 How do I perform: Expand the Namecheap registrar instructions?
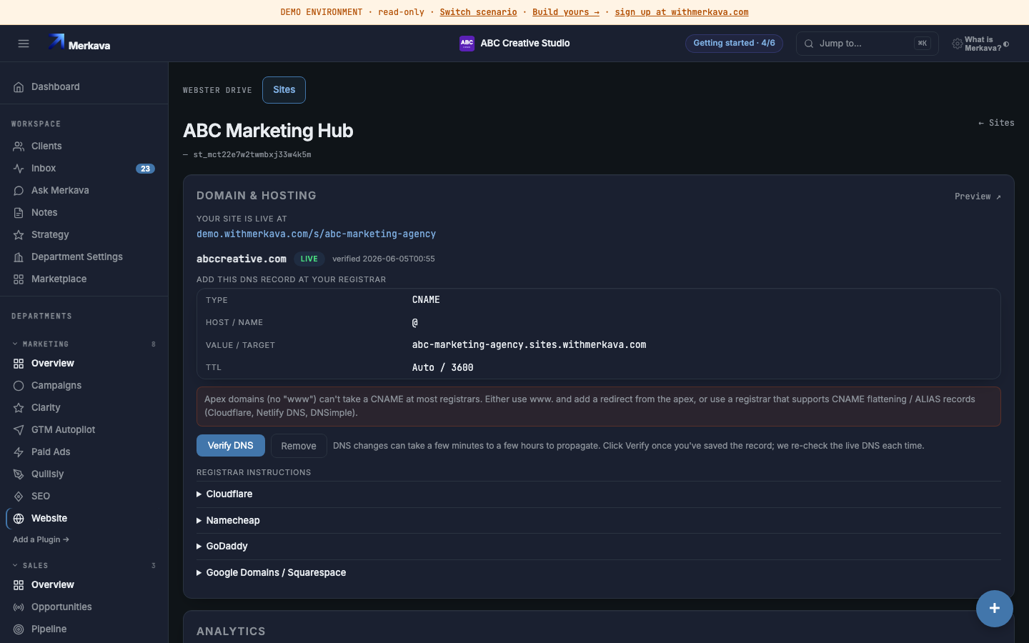[x=599, y=521]
